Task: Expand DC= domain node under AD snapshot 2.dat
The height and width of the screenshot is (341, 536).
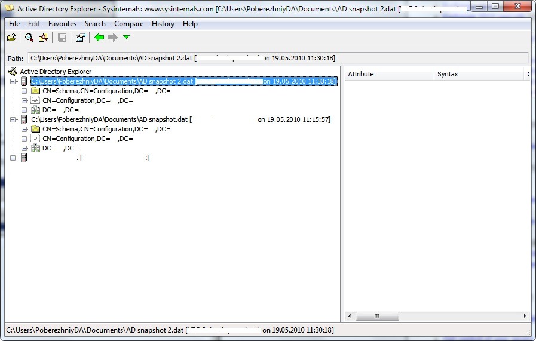Action: tap(24, 110)
